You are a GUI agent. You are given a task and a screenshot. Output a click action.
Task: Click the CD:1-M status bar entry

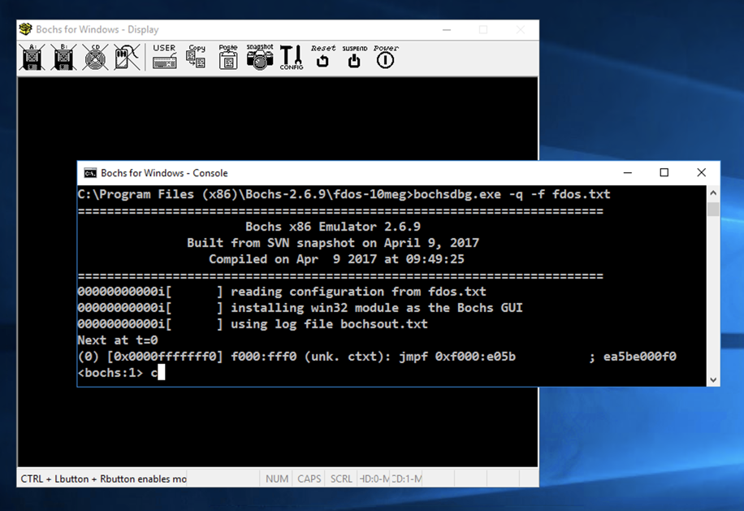coord(406,479)
